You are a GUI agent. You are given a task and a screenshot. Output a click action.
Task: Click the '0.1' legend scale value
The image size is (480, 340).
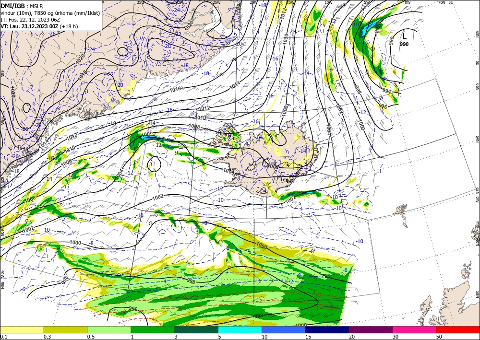click(x=3, y=337)
